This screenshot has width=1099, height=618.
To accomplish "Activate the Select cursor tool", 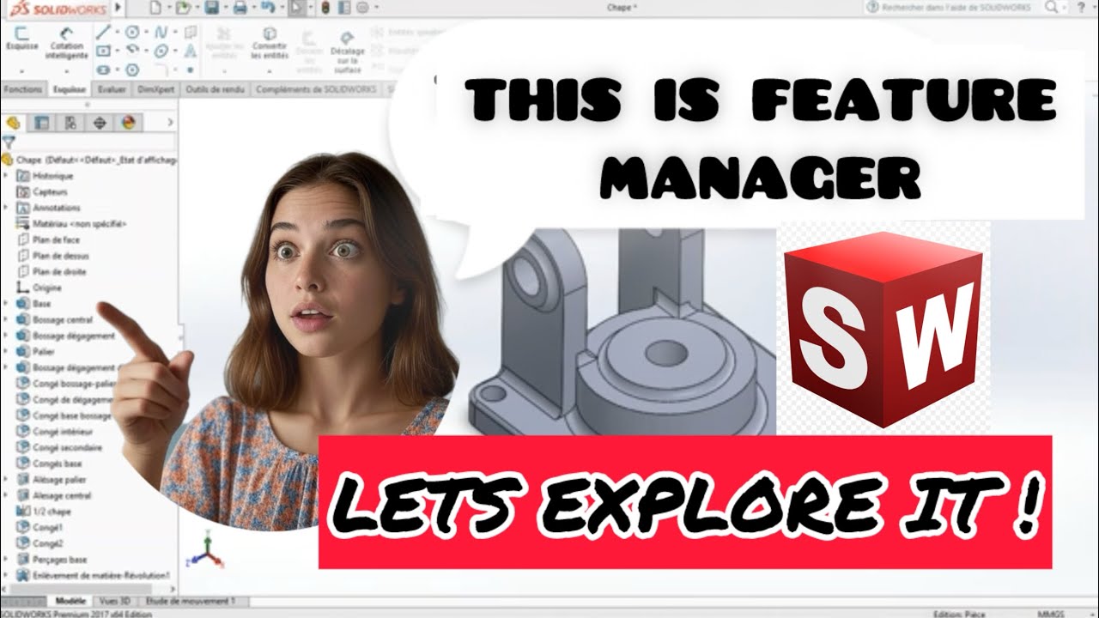I will point(296,9).
